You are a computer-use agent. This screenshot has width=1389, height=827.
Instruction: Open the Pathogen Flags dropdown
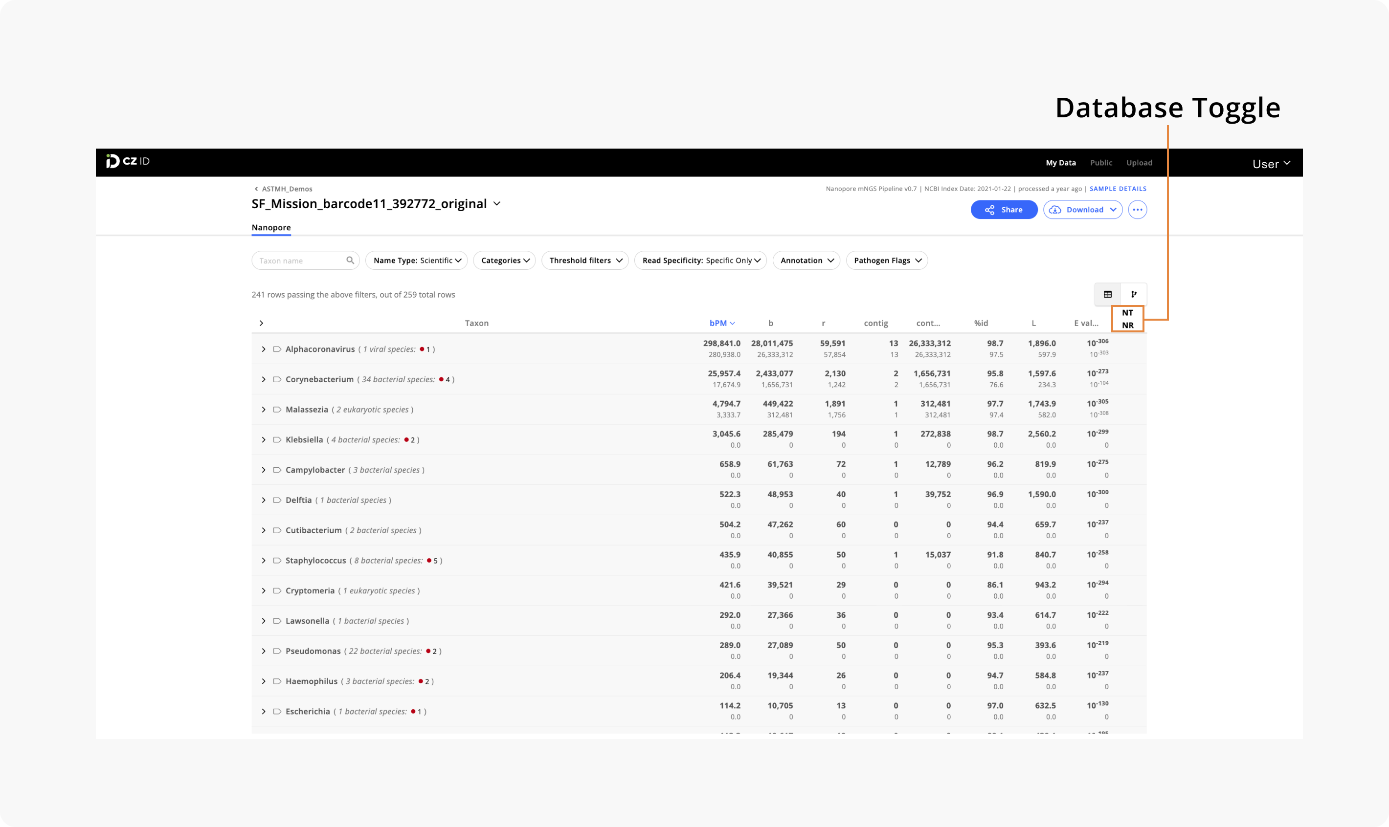[887, 260]
